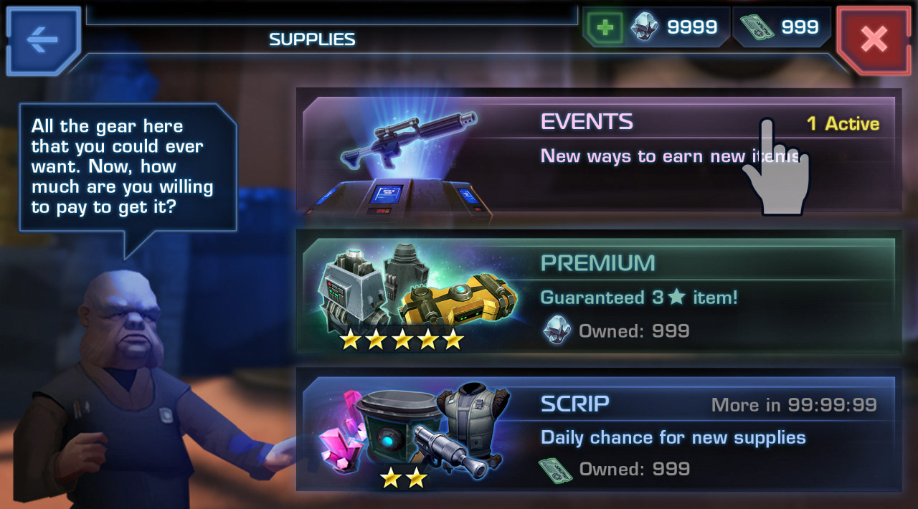Select the green scrip ticket icon in top bar
Screen dimensions: 918x509
757,27
